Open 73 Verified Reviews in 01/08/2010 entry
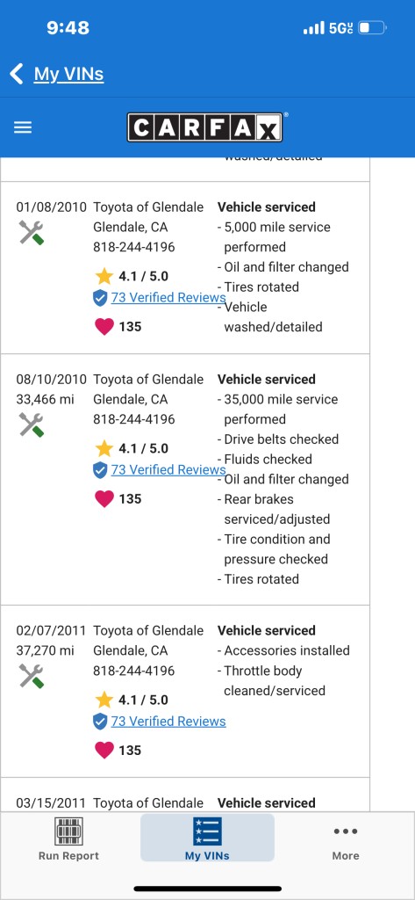Screen dimensions: 415x900 tap(168, 297)
